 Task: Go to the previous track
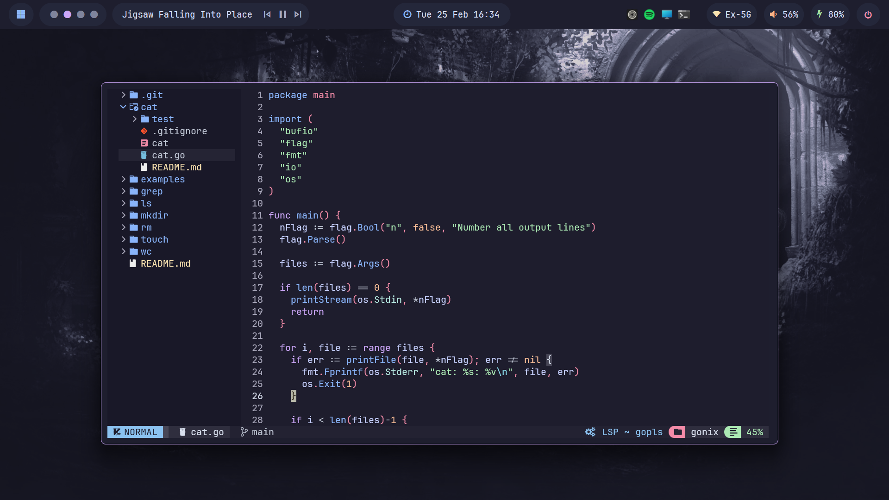pos(267,14)
